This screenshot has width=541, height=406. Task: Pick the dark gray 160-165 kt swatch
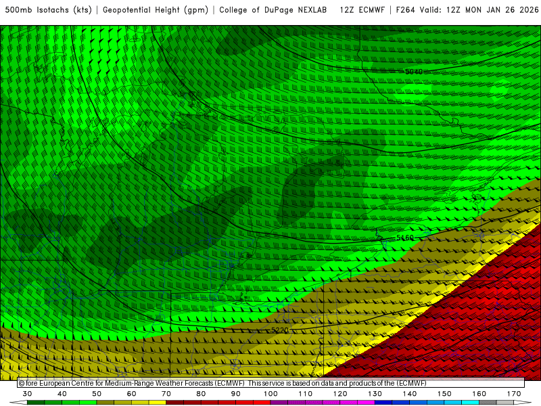pyautogui.click(x=488, y=403)
